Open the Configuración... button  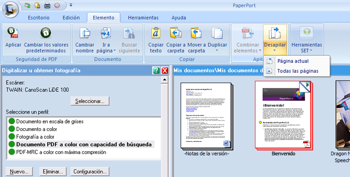click(90, 172)
